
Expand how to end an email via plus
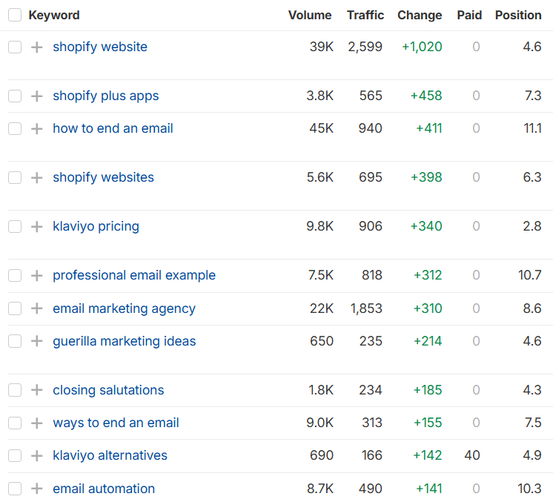[36, 128]
